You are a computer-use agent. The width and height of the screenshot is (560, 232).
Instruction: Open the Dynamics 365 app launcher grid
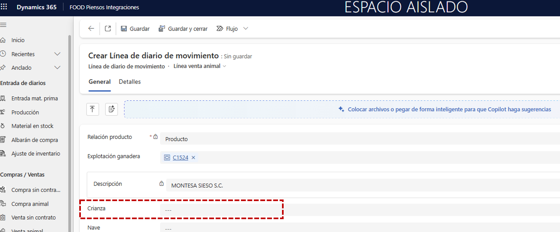coord(4,7)
